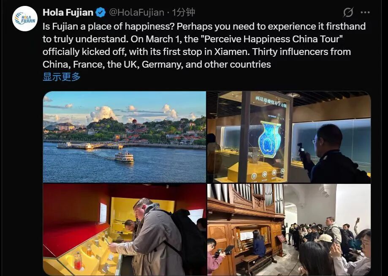This screenshot has height=276, width=388.
Task: Click the Hola Fujian display name
Action: (68, 12)
